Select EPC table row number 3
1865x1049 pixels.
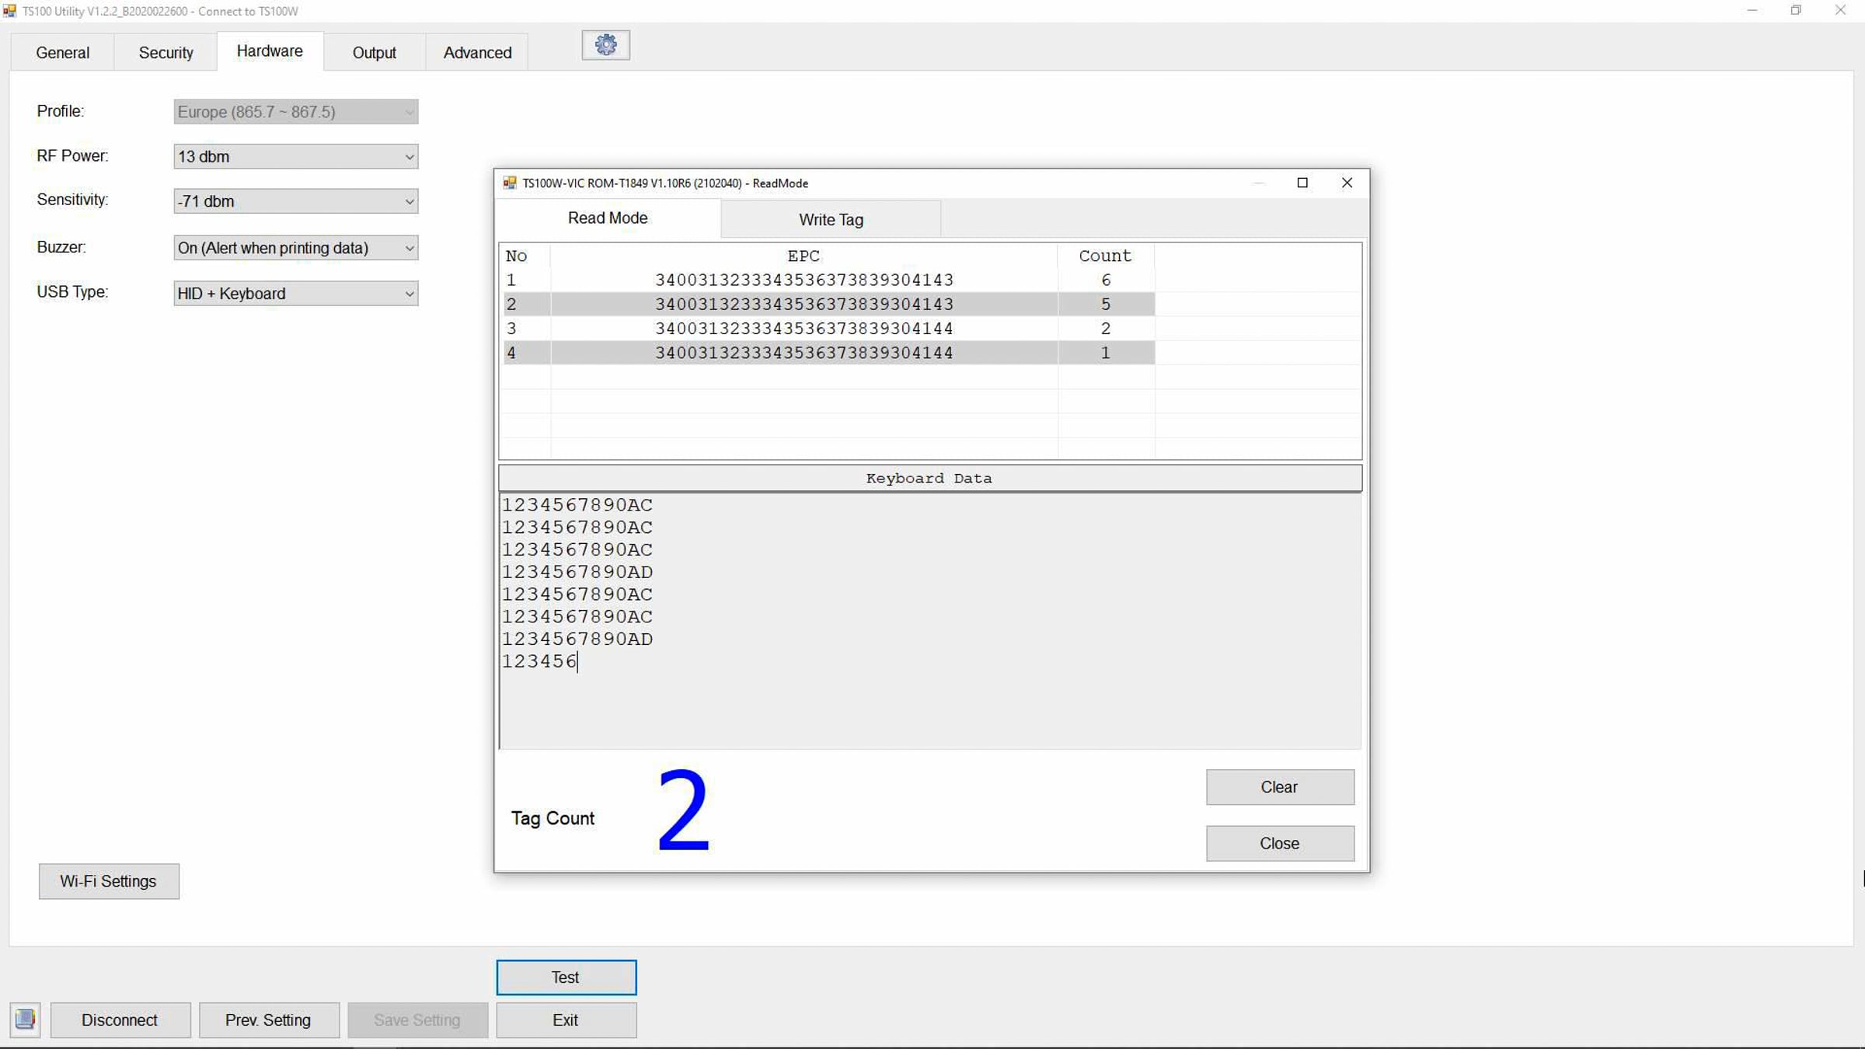[828, 328]
